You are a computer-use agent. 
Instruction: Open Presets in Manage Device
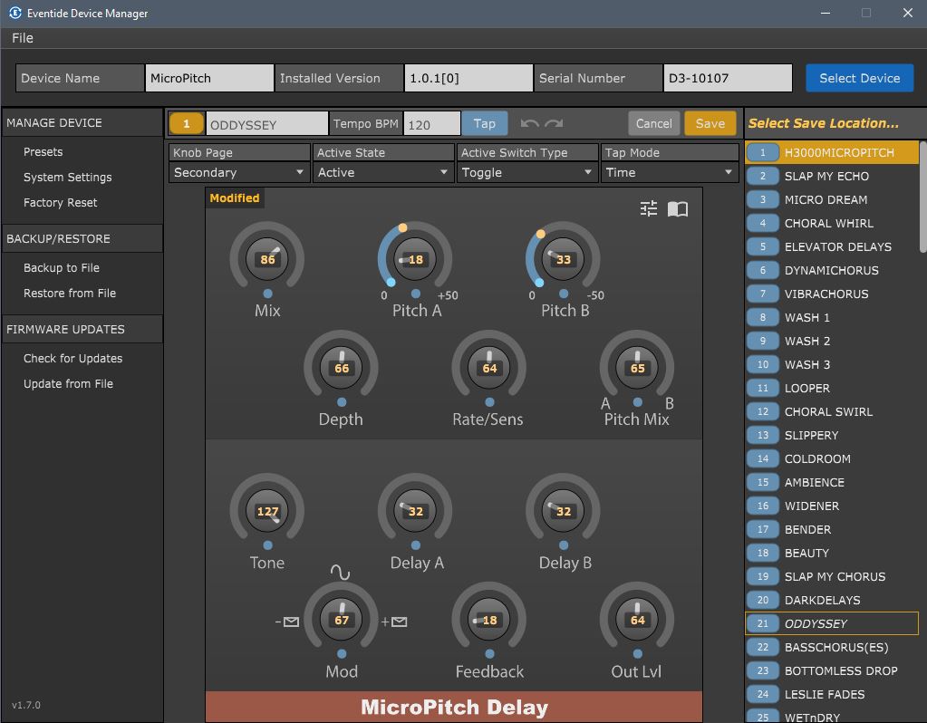(x=43, y=152)
